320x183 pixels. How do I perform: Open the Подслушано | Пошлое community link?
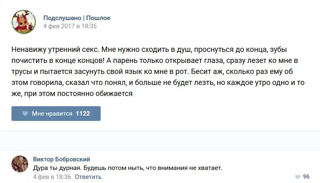click(x=77, y=18)
